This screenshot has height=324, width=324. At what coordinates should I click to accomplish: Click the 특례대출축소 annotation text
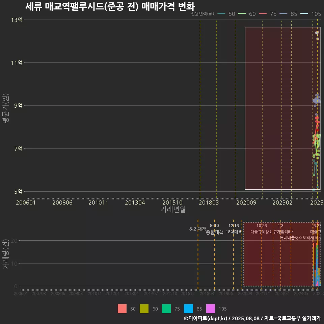(291, 238)
